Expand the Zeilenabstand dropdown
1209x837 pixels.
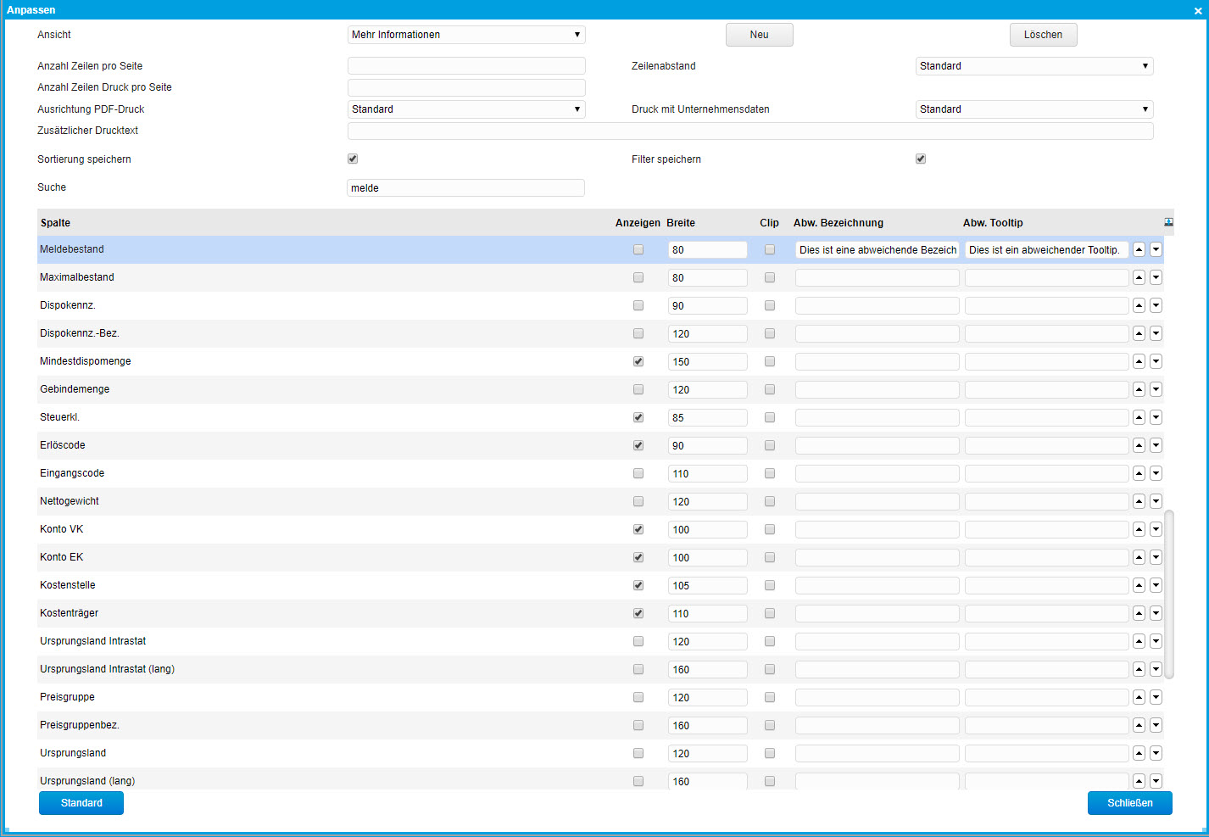click(x=1033, y=66)
